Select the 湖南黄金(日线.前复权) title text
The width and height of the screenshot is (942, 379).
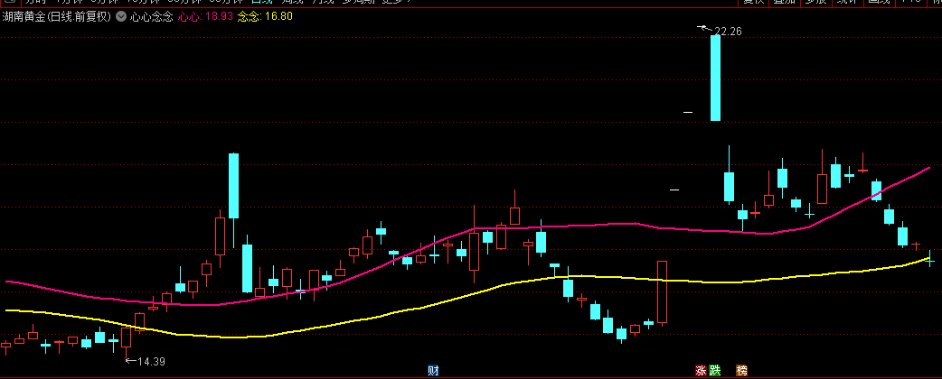pos(57,17)
